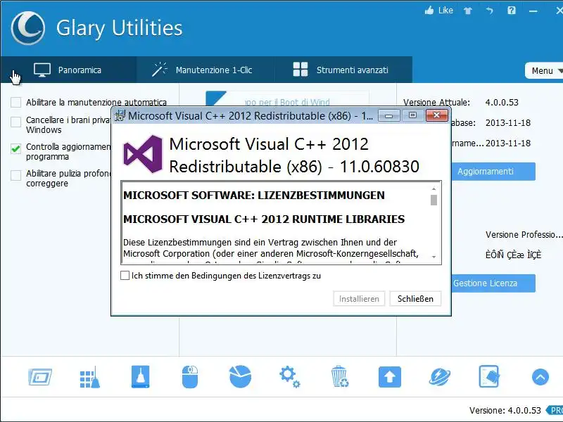The height and width of the screenshot is (422, 563).
Task: Open the planet browser assistant icon
Action: (439, 377)
